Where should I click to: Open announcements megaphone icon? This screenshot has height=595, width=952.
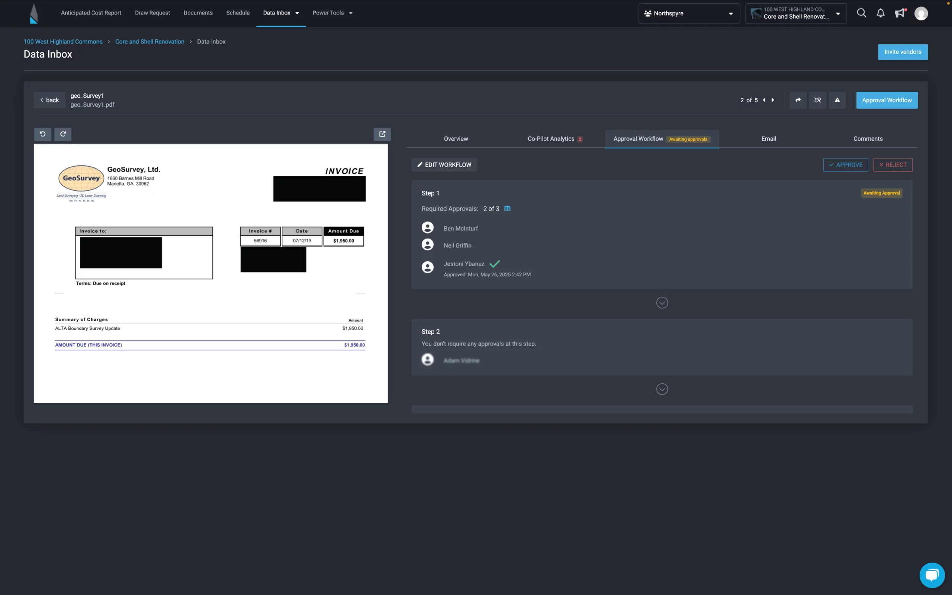(x=899, y=13)
